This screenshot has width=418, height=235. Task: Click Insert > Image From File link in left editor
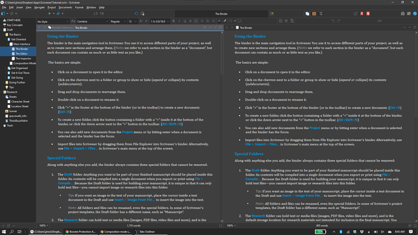134,200
